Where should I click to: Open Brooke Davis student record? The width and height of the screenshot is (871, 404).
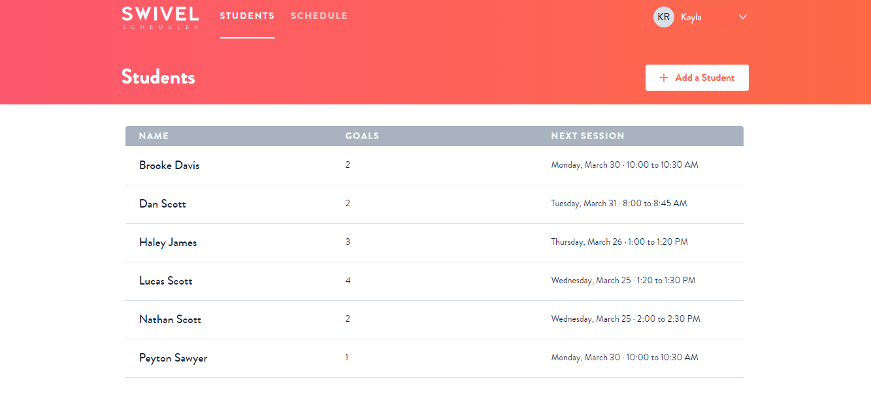pos(169,165)
